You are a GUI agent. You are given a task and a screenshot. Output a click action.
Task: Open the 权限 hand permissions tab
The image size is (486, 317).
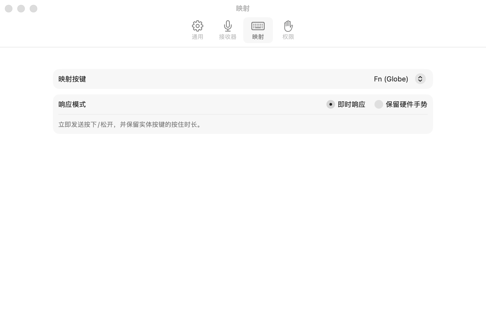point(288,30)
